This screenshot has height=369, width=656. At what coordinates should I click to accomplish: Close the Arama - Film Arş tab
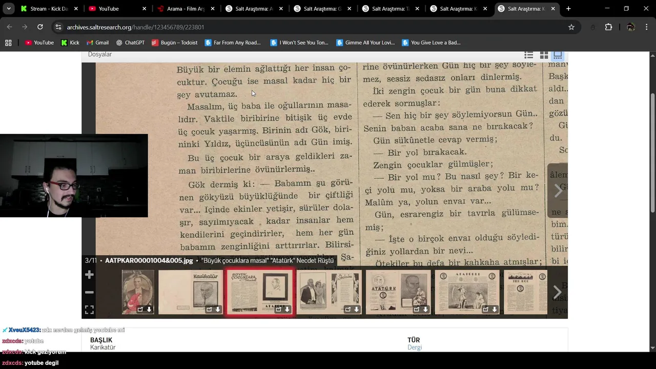(x=212, y=9)
